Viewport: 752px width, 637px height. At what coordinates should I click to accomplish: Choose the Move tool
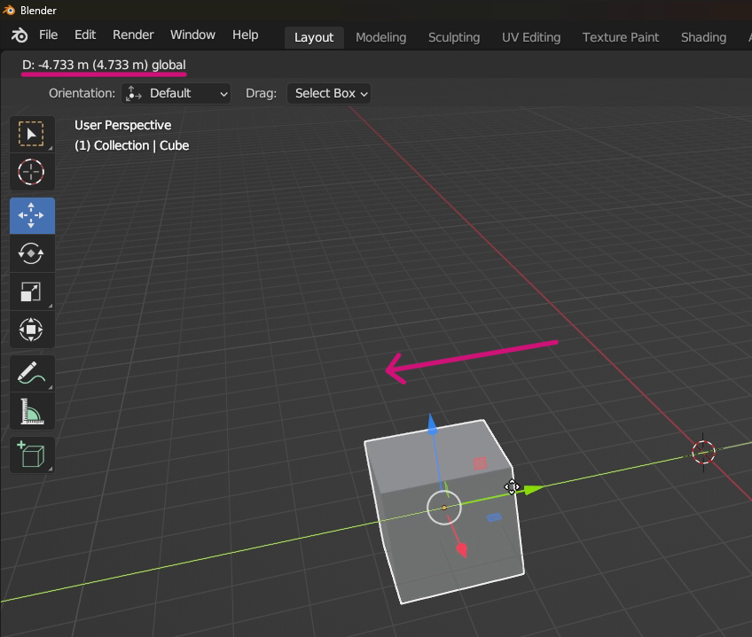tap(32, 215)
